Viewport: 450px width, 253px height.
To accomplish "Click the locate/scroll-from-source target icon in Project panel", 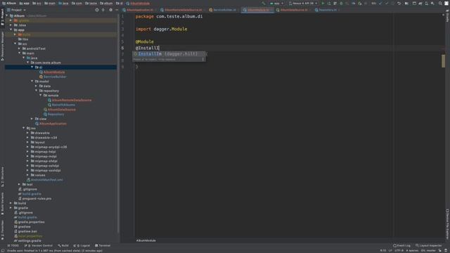I will [97, 10].
